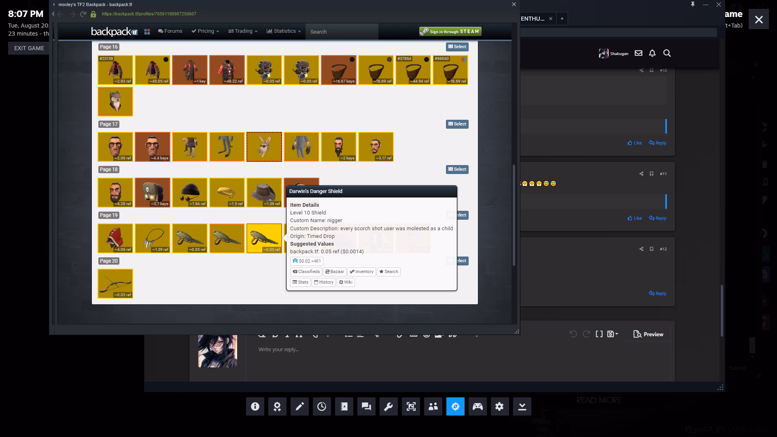Open forum search magnifier icon
Screen dimensions: 777x437
point(667,53)
